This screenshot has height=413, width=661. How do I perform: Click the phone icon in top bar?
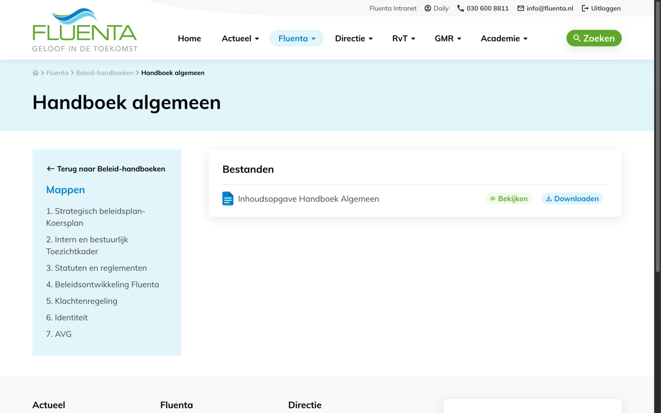point(460,8)
